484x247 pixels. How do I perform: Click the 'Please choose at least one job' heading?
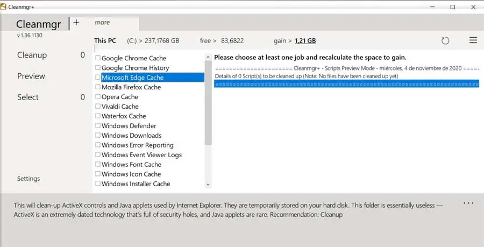[x=310, y=57]
